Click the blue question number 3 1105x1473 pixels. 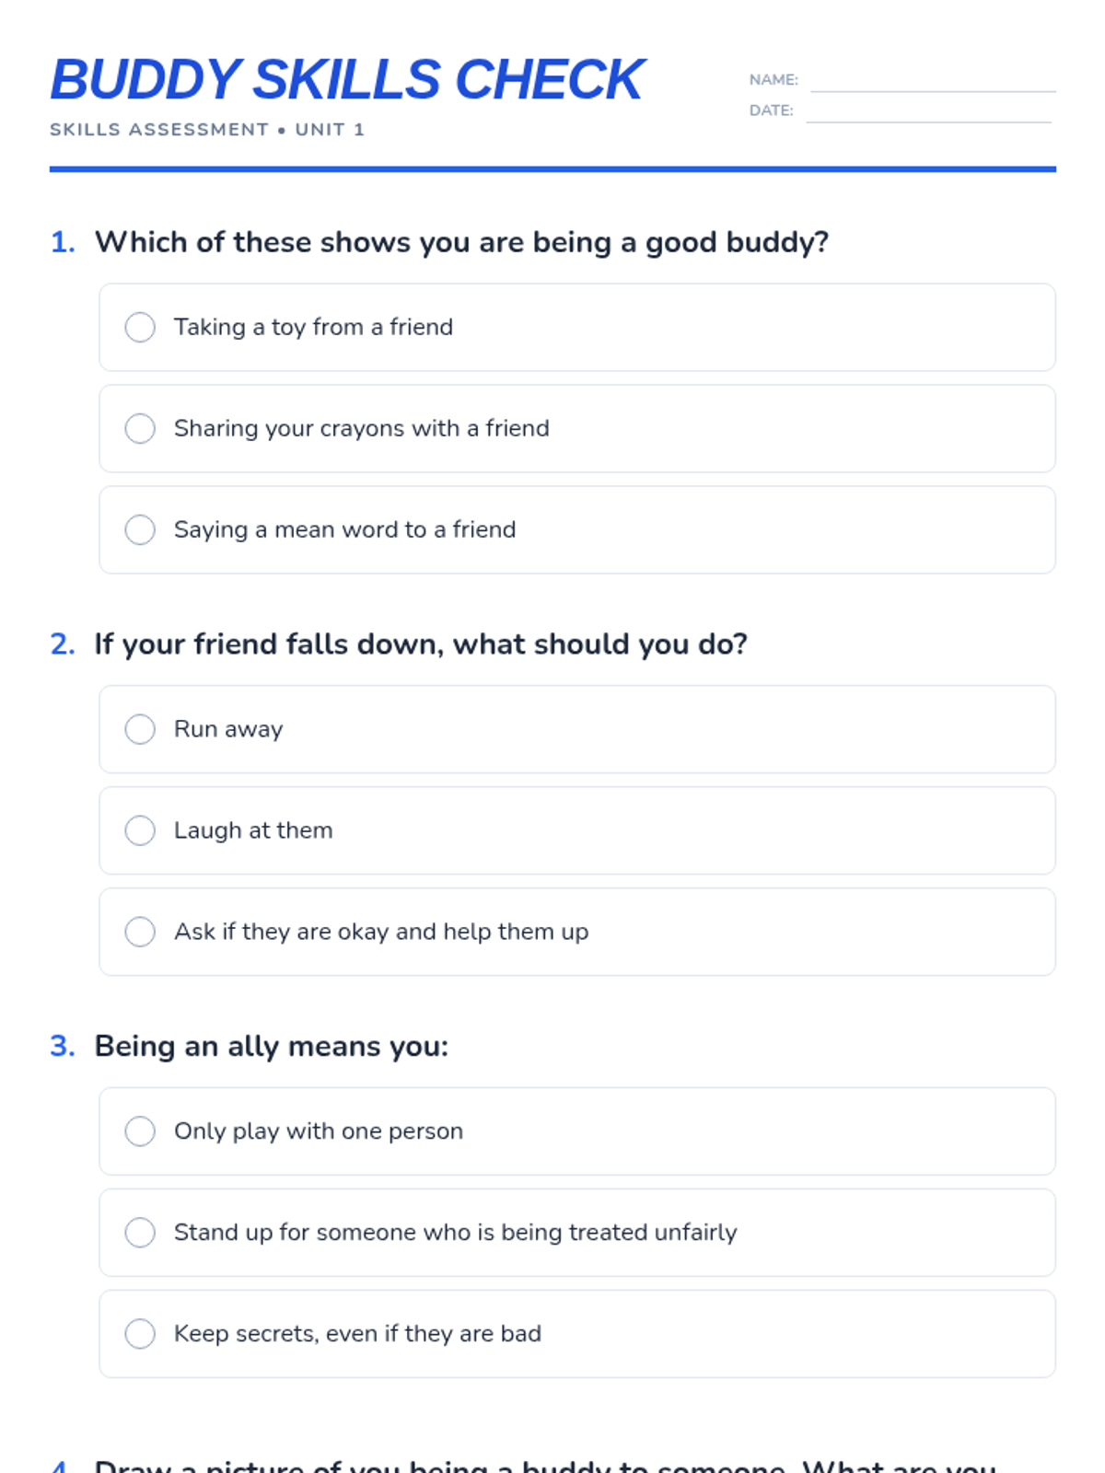click(63, 1047)
